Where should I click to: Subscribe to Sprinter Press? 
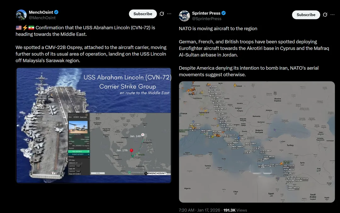[306, 15]
